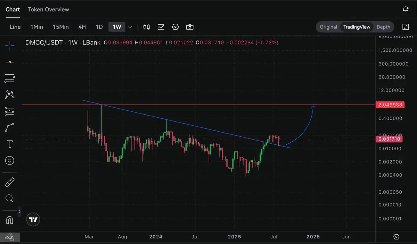Open the indicators menu icon
This screenshot has height=244, width=417.
pos(161,27)
